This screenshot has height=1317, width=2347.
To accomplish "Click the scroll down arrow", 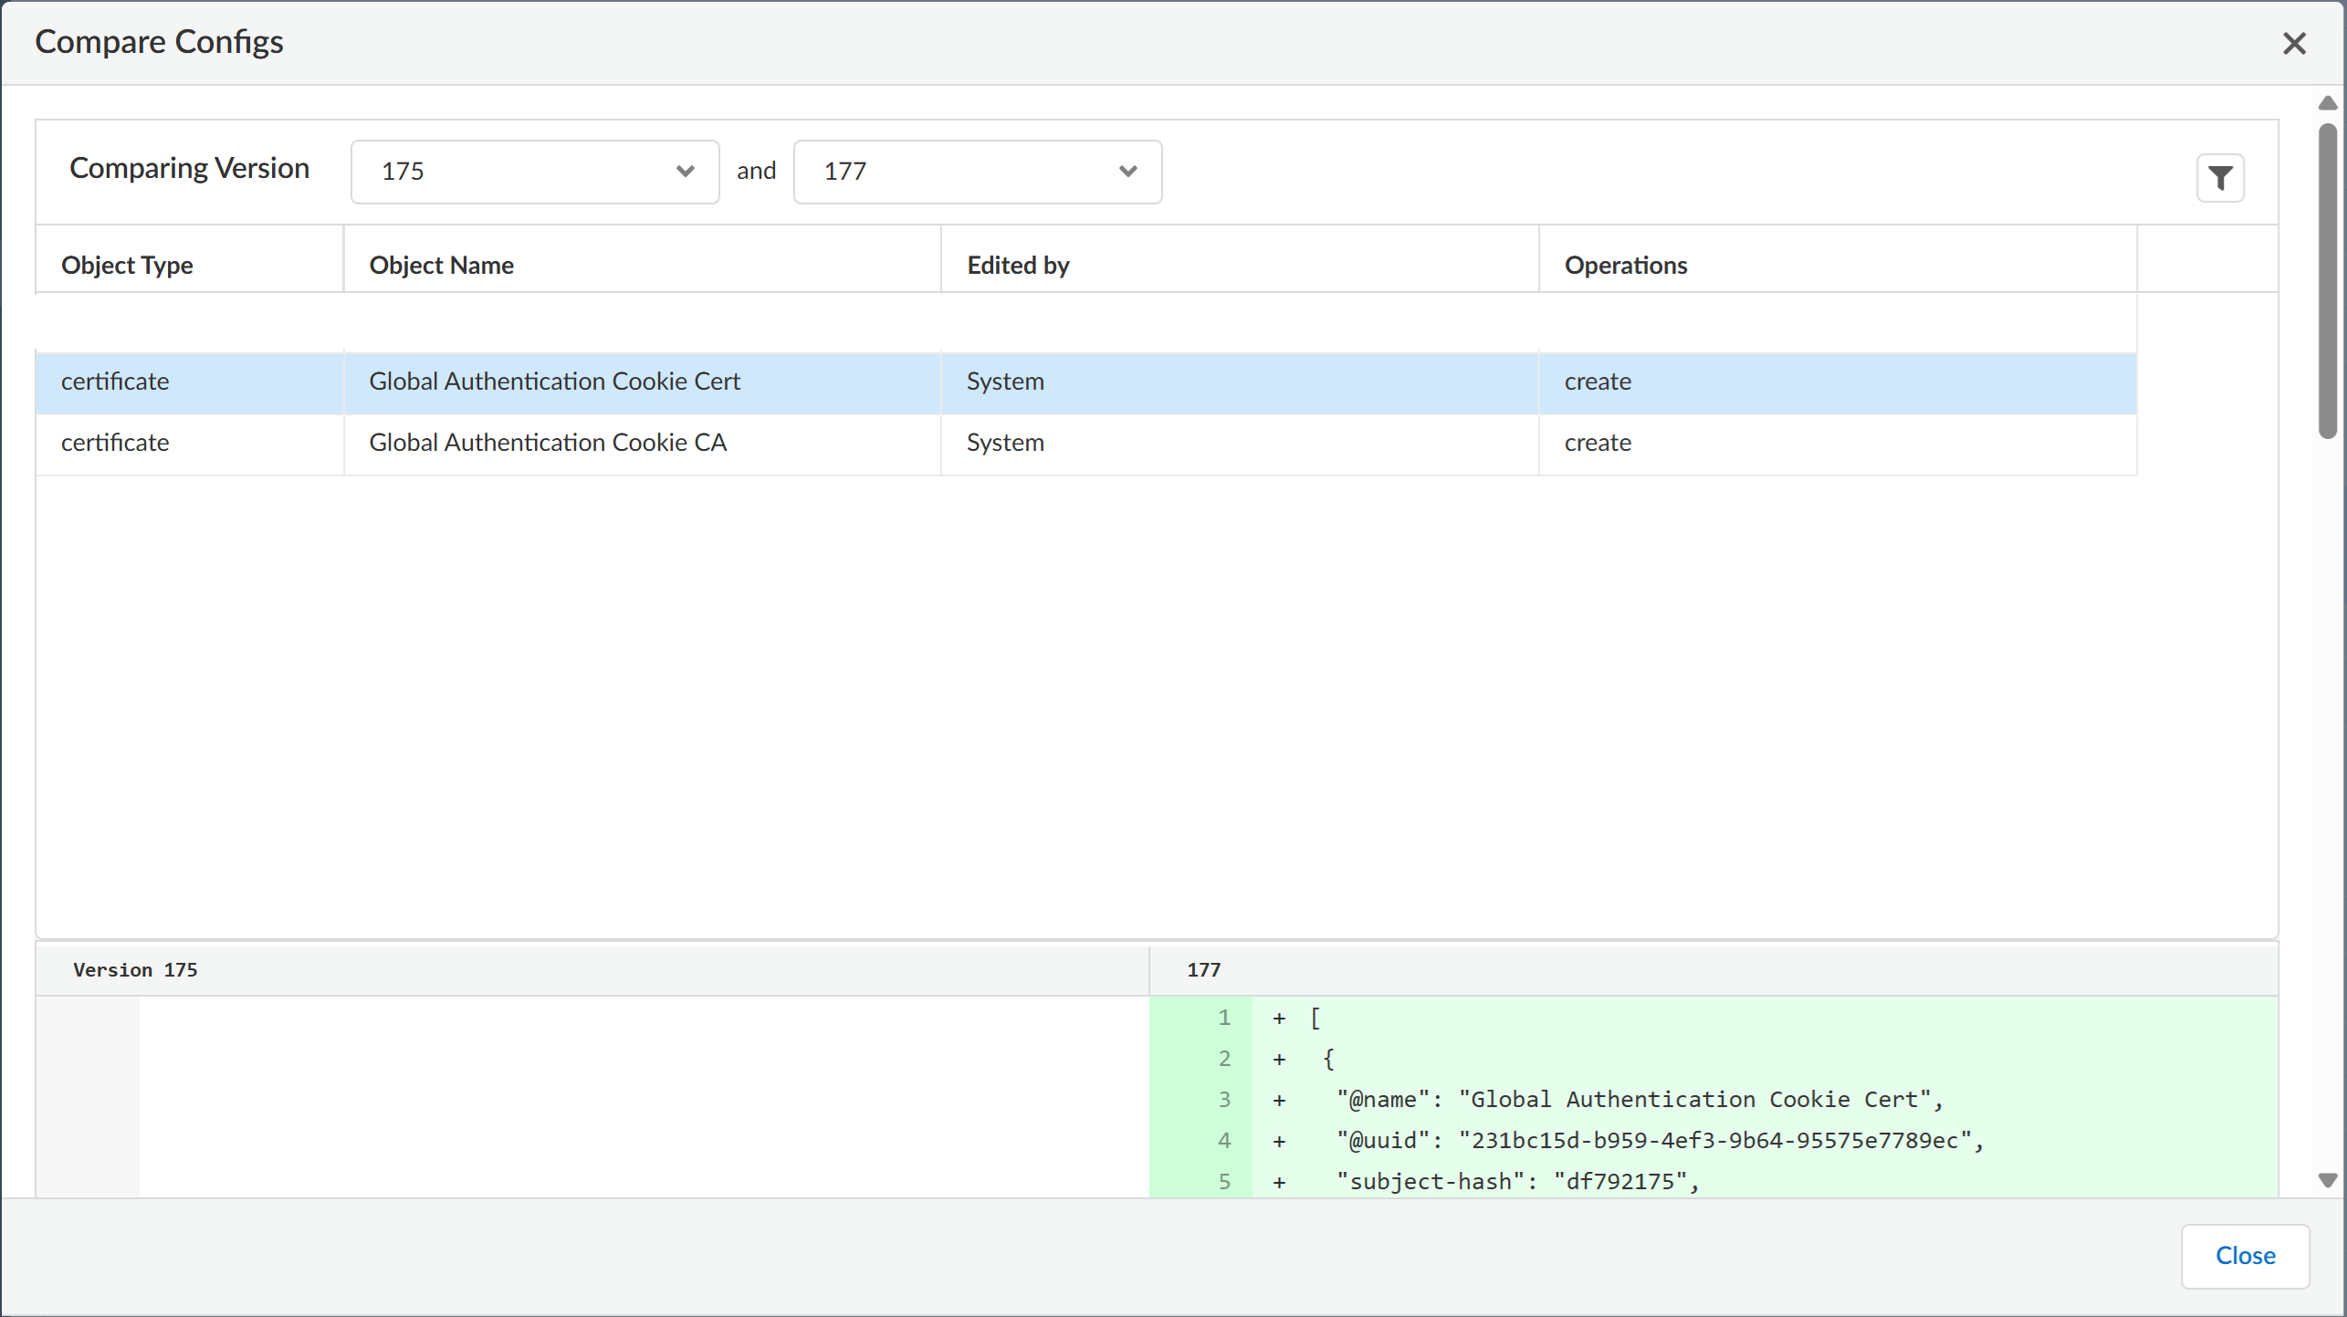I will 2327,1180.
